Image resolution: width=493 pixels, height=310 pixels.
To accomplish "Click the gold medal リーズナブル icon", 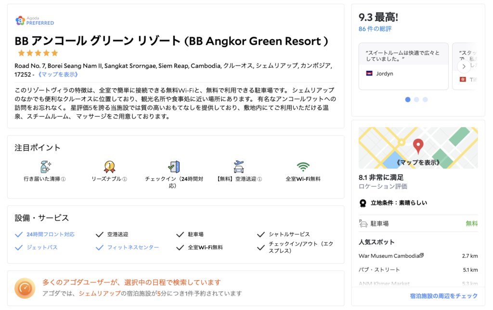I will pyautogui.click(x=109, y=167).
